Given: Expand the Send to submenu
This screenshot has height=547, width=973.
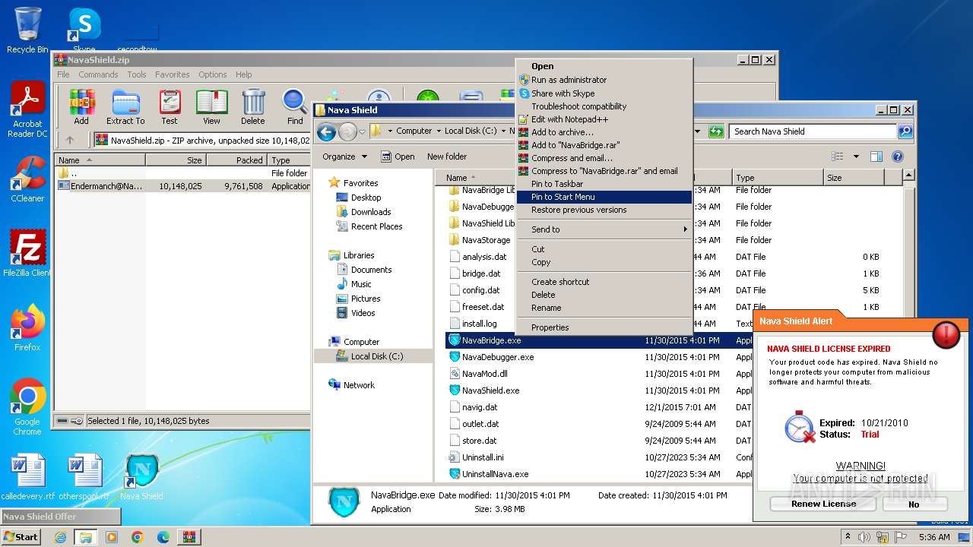Looking at the screenshot, I should (604, 229).
